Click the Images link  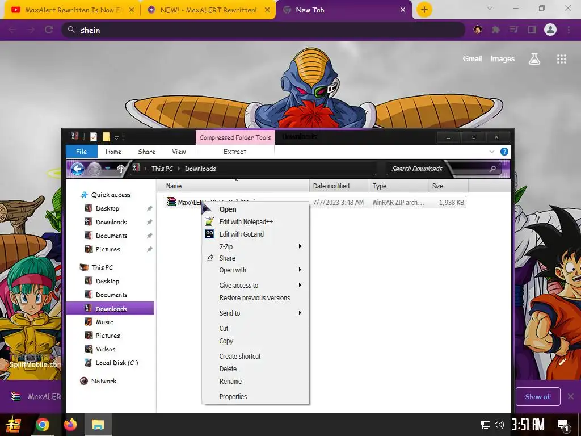[503, 58]
